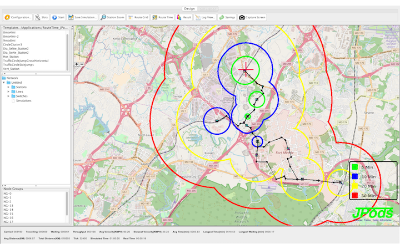Open the Result chart button

point(184,17)
